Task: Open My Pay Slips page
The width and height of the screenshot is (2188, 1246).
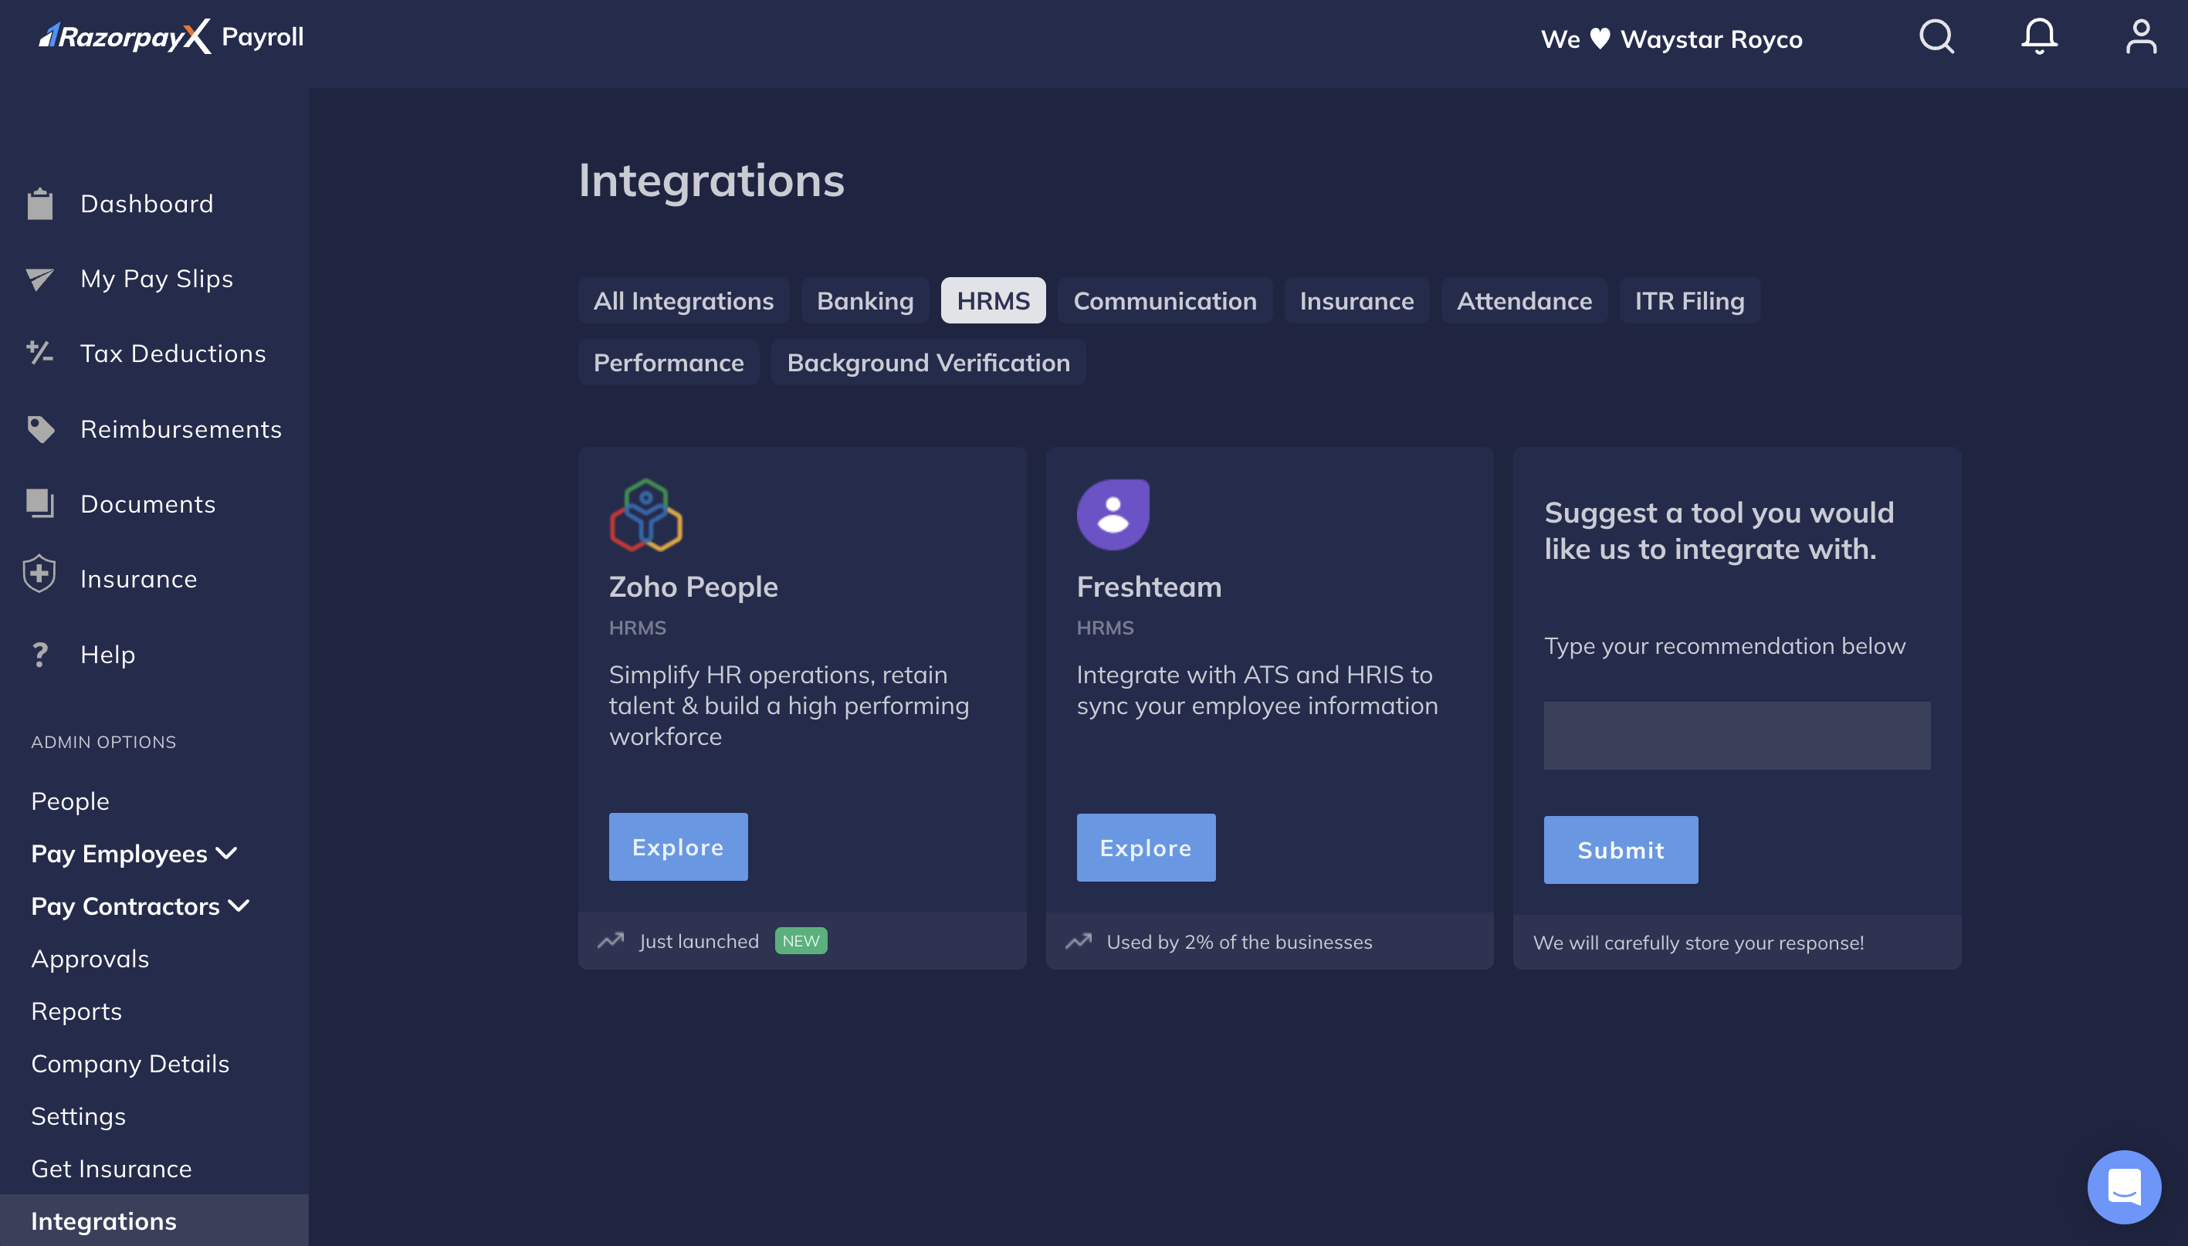Action: pyautogui.click(x=157, y=279)
